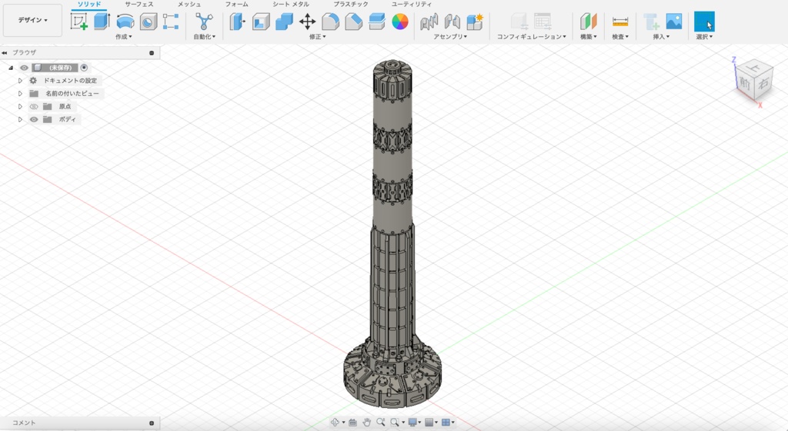Collapse the (未保存) root tree node
The width and height of the screenshot is (788, 431).
(11, 68)
